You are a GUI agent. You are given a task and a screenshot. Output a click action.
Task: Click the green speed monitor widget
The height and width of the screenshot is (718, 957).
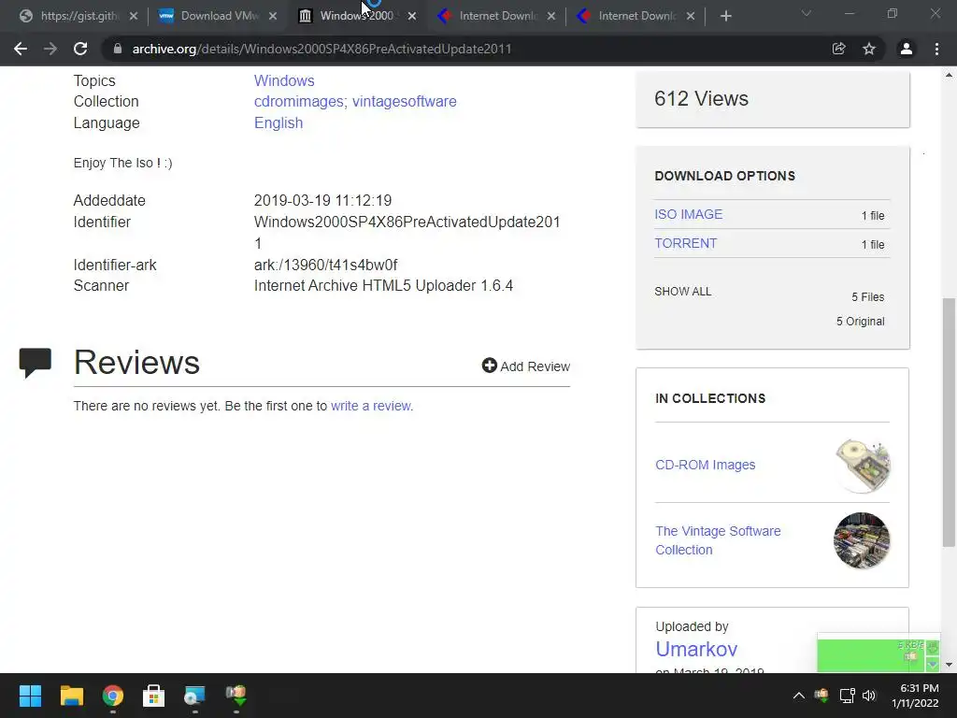pos(878,653)
